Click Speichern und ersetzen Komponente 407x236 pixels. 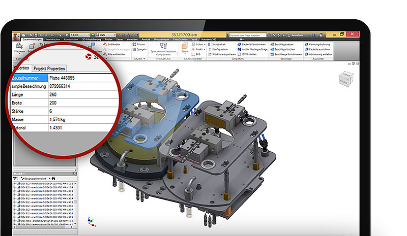click(x=163, y=49)
